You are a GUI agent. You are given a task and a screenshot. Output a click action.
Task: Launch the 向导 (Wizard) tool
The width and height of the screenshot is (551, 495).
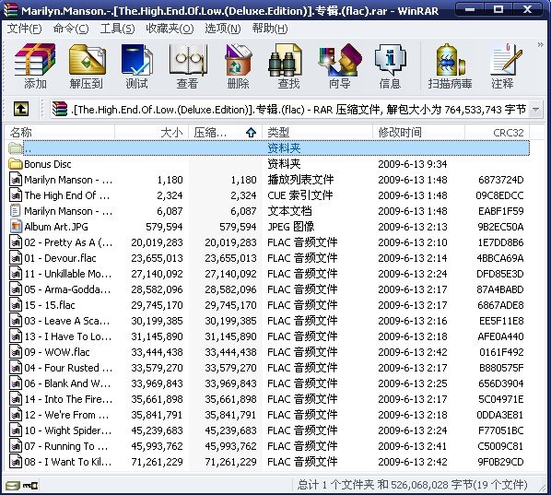point(339,66)
